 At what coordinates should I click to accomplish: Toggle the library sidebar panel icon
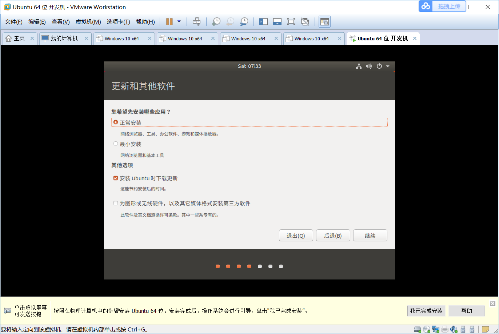[x=263, y=22]
